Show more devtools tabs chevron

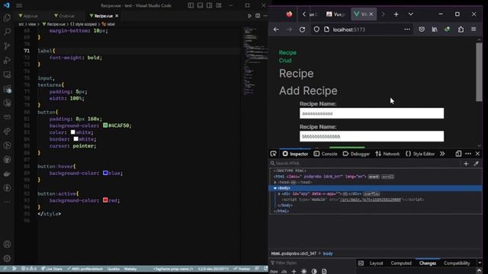pyautogui.click(x=442, y=154)
